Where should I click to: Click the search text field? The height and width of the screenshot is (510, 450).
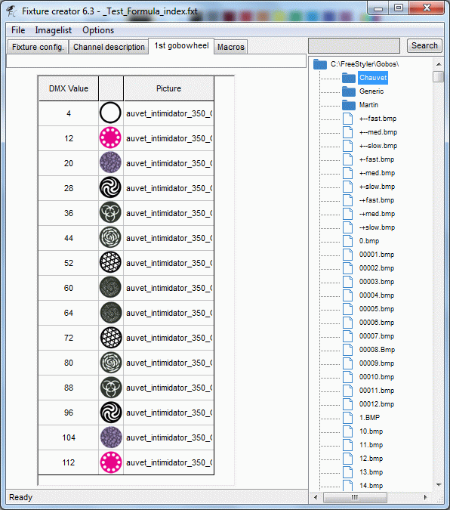(354, 45)
